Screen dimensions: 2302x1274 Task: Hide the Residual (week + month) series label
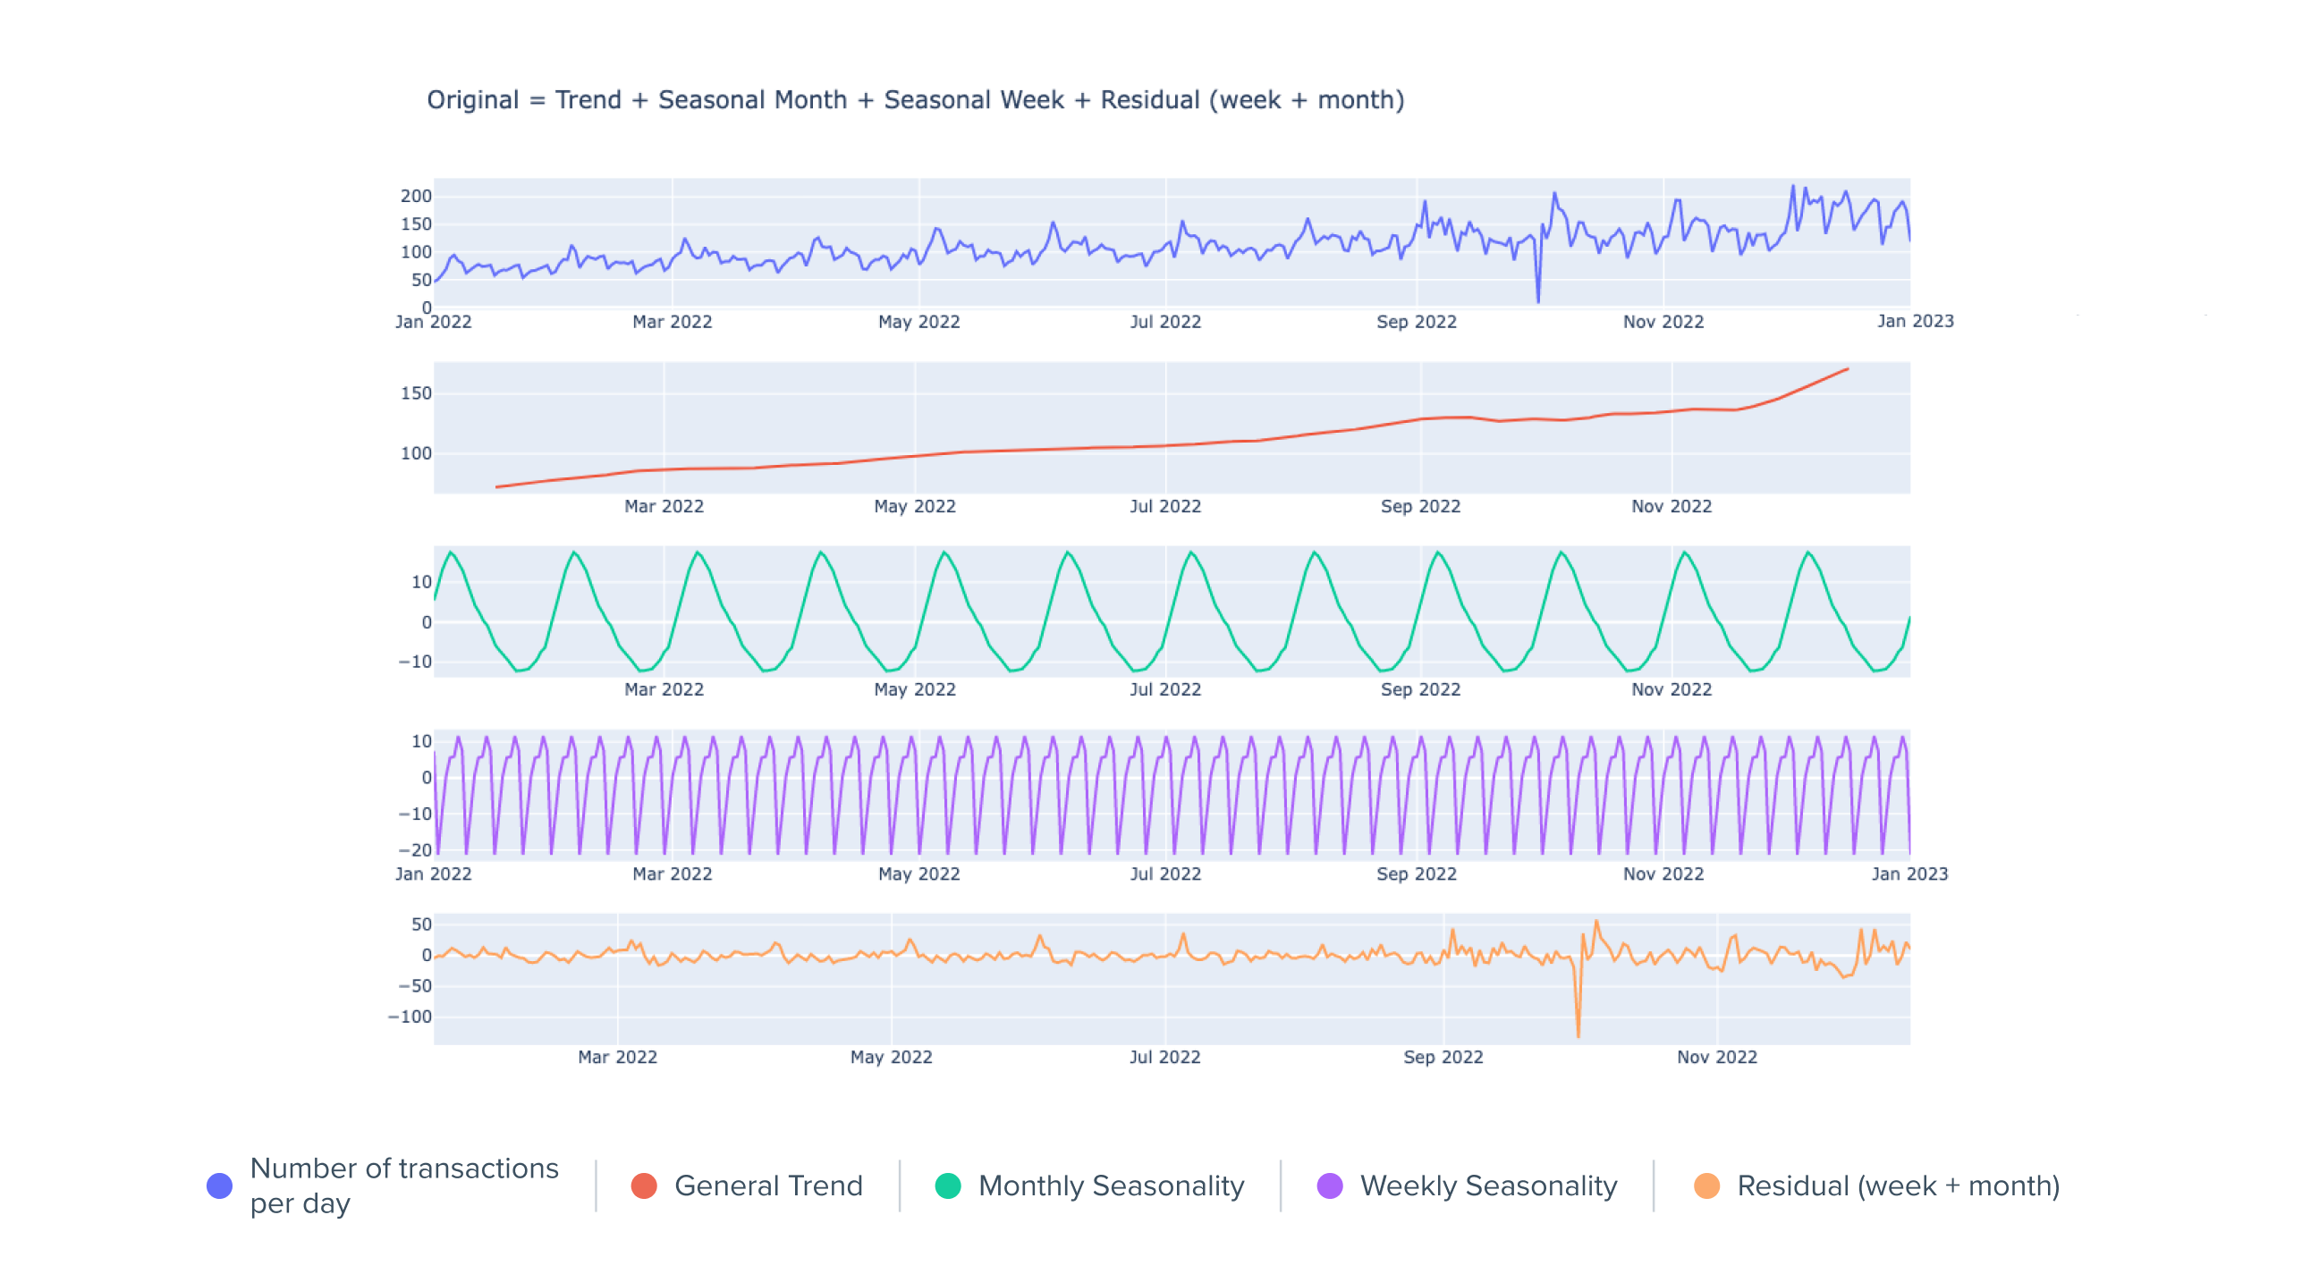pyautogui.click(x=1898, y=1185)
